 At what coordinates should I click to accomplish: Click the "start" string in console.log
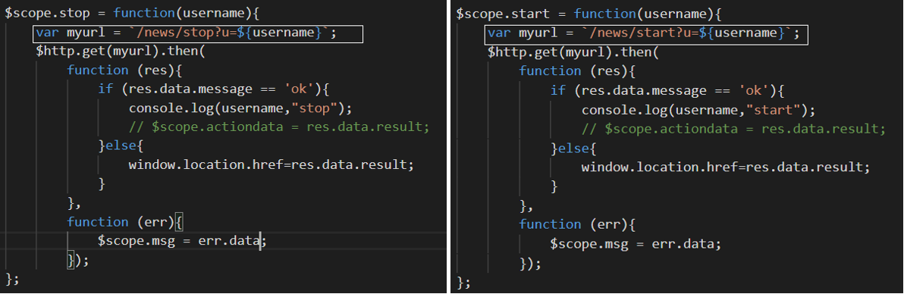pos(773,110)
